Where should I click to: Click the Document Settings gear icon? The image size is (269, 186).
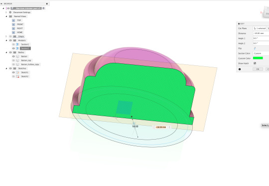click(x=10, y=12)
